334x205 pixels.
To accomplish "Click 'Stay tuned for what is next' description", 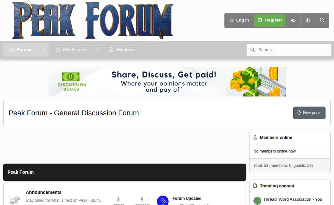I will coord(63,200).
